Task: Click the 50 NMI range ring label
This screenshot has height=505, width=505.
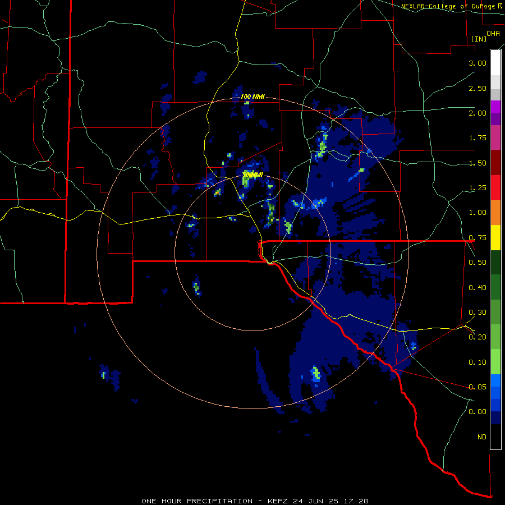Action: tap(253, 175)
